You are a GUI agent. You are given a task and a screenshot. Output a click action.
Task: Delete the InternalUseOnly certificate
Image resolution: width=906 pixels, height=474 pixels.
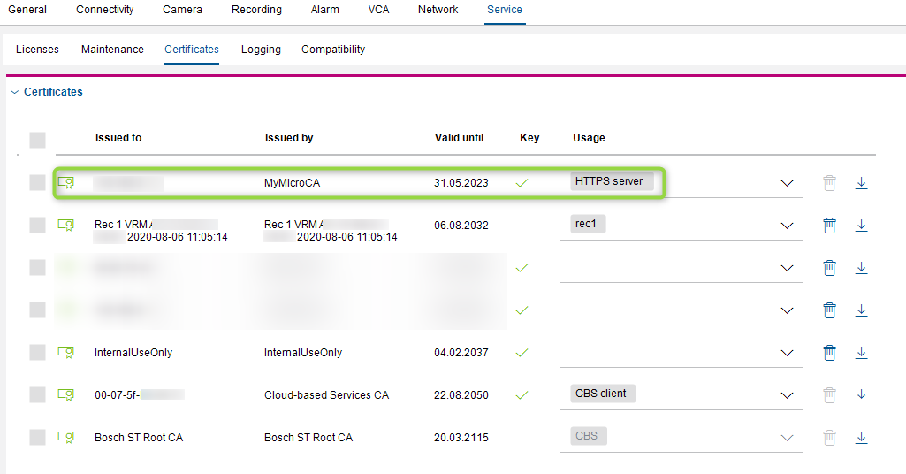(x=829, y=353)
